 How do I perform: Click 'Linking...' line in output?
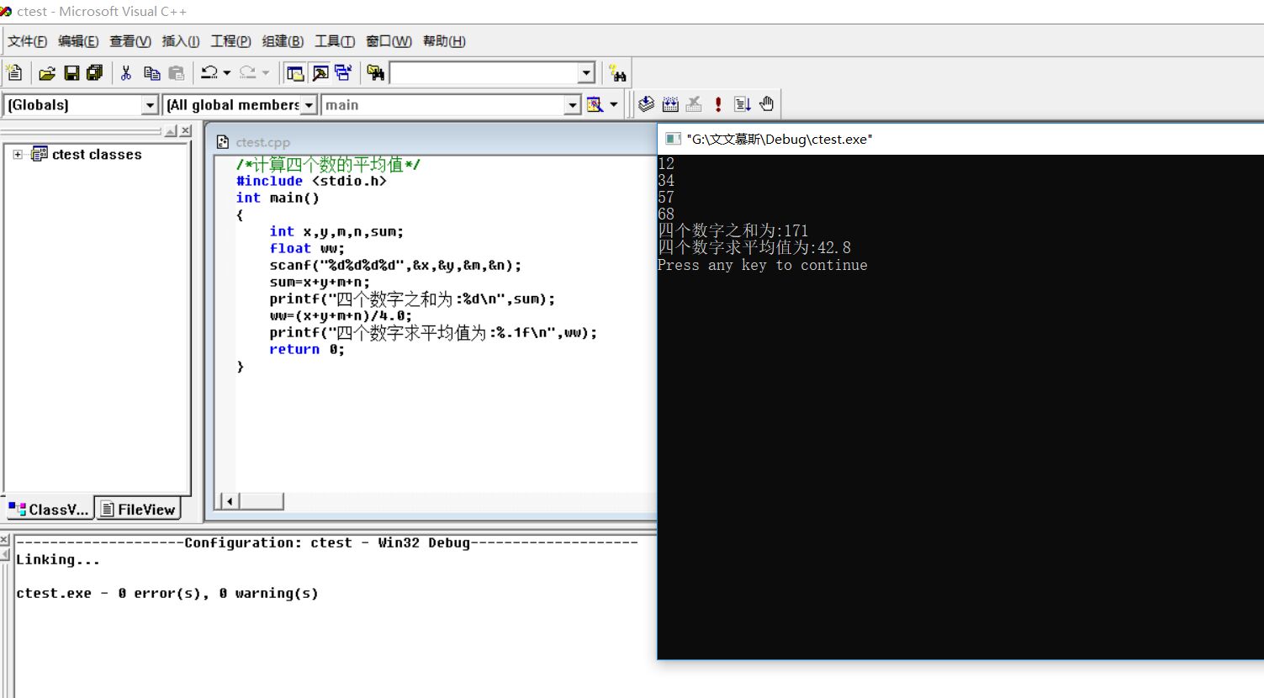[x=58, y=559]
